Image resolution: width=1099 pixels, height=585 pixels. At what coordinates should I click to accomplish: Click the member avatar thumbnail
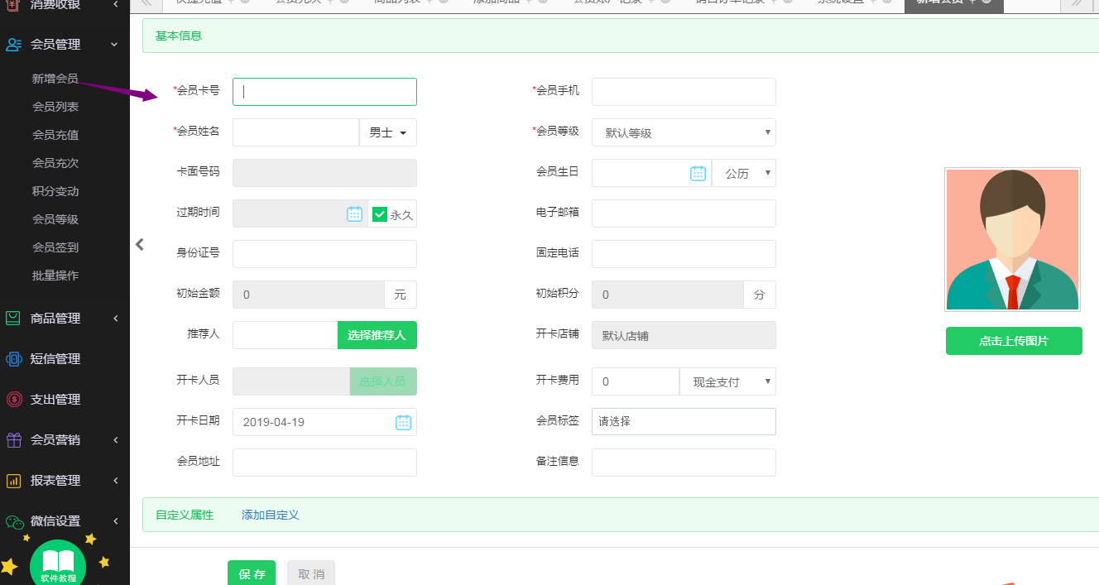pos(1012,240)
